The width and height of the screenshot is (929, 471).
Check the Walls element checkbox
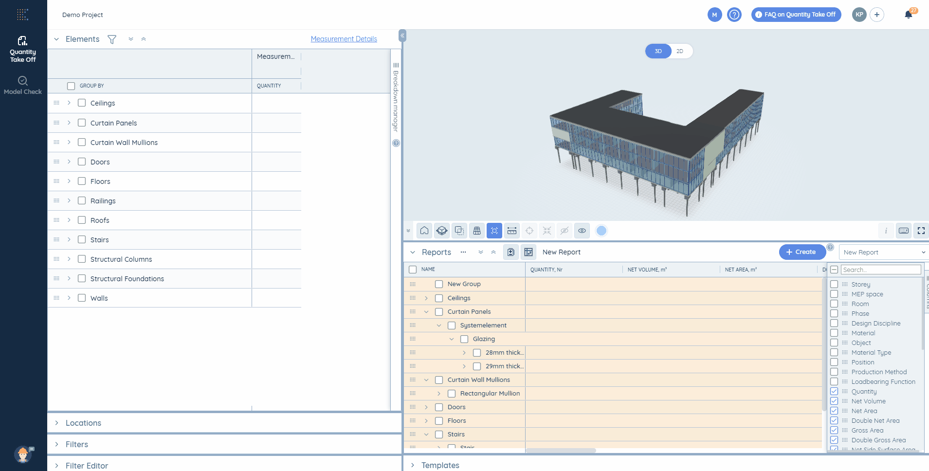pos(82,298)
